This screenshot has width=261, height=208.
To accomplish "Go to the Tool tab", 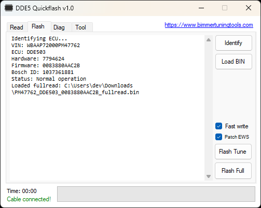I will [x=81, y=27].
